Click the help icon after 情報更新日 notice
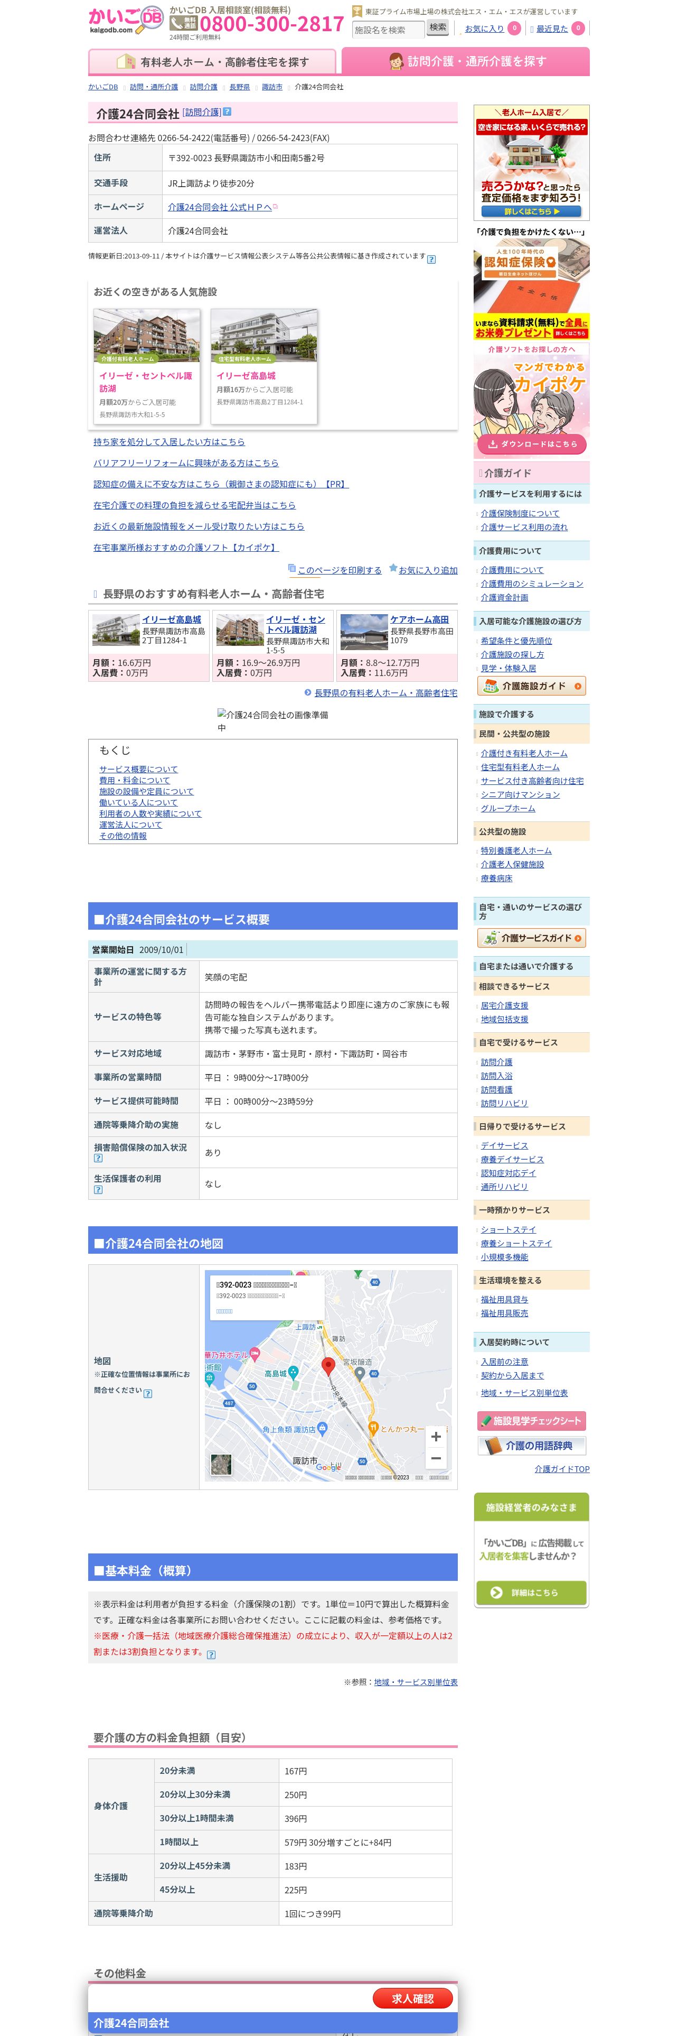678x2036 pixels. pyautogui.click(x=431, y=259)
